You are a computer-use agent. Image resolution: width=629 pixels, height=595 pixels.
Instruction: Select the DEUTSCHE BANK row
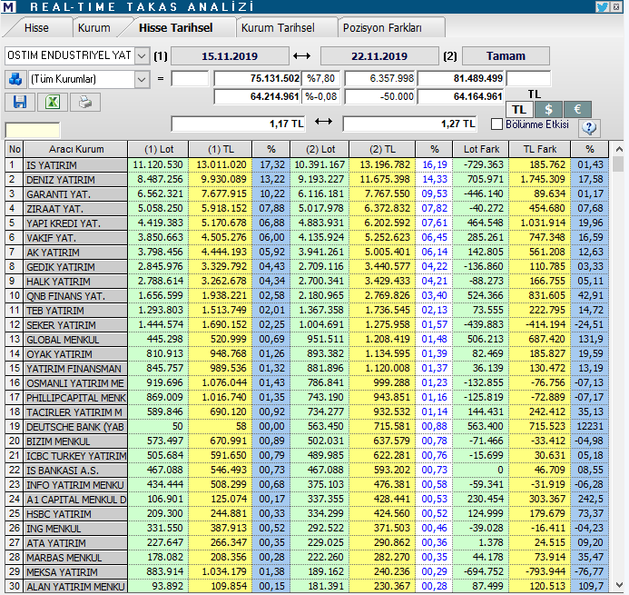click(x=307, y=426)
